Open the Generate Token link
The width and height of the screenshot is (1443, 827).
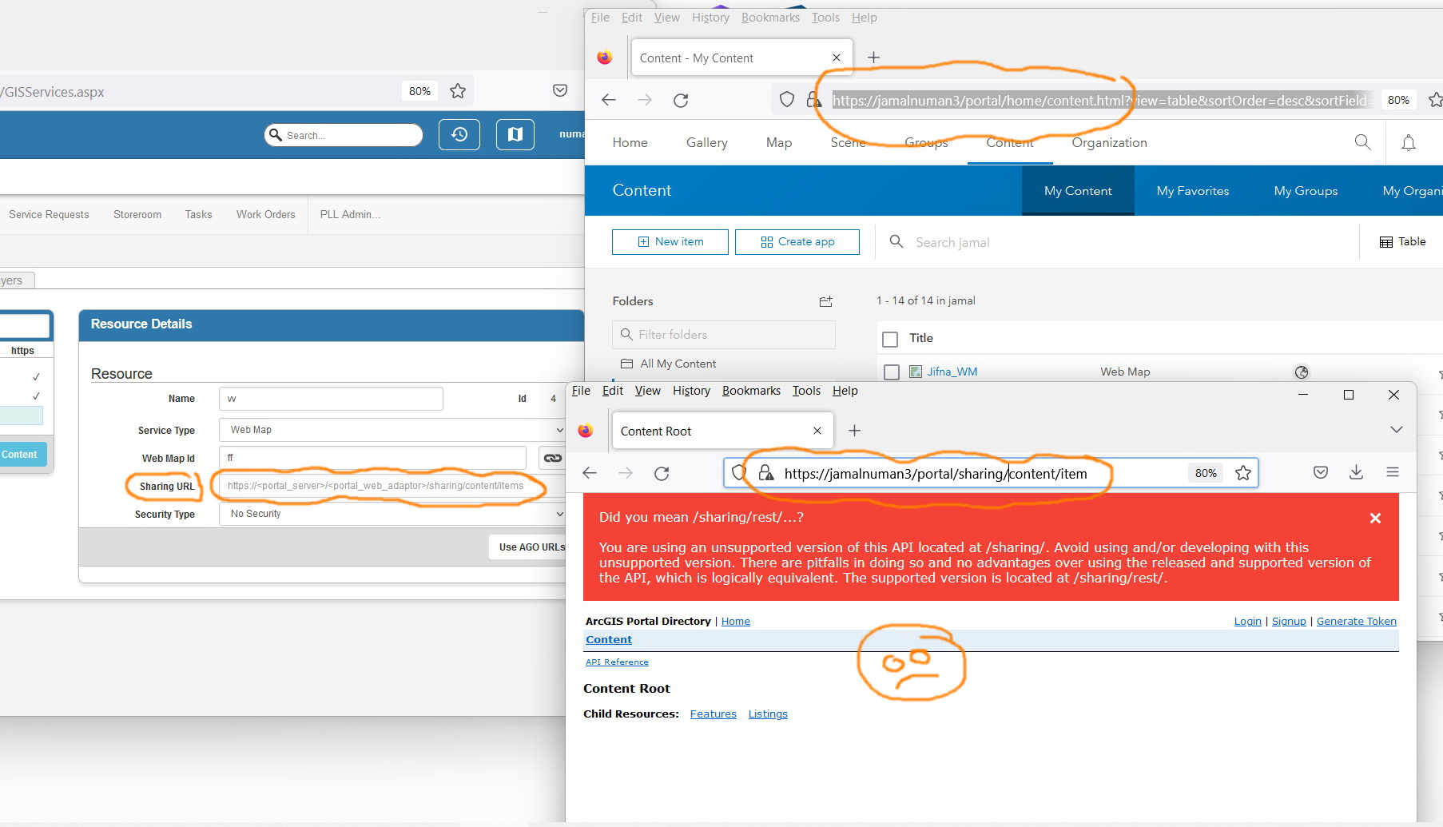(x=1356, y=621)
